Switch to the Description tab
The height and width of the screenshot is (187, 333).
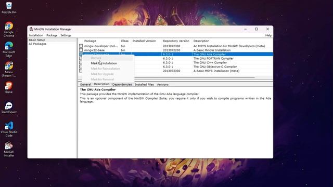[101, 84]
